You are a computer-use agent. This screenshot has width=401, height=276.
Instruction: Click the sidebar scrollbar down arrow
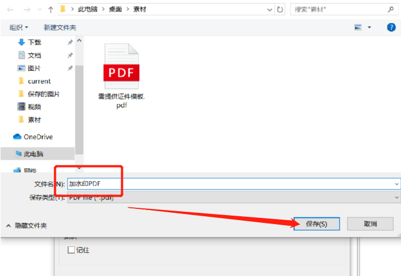pyautogui.click(x=79, y=168)
